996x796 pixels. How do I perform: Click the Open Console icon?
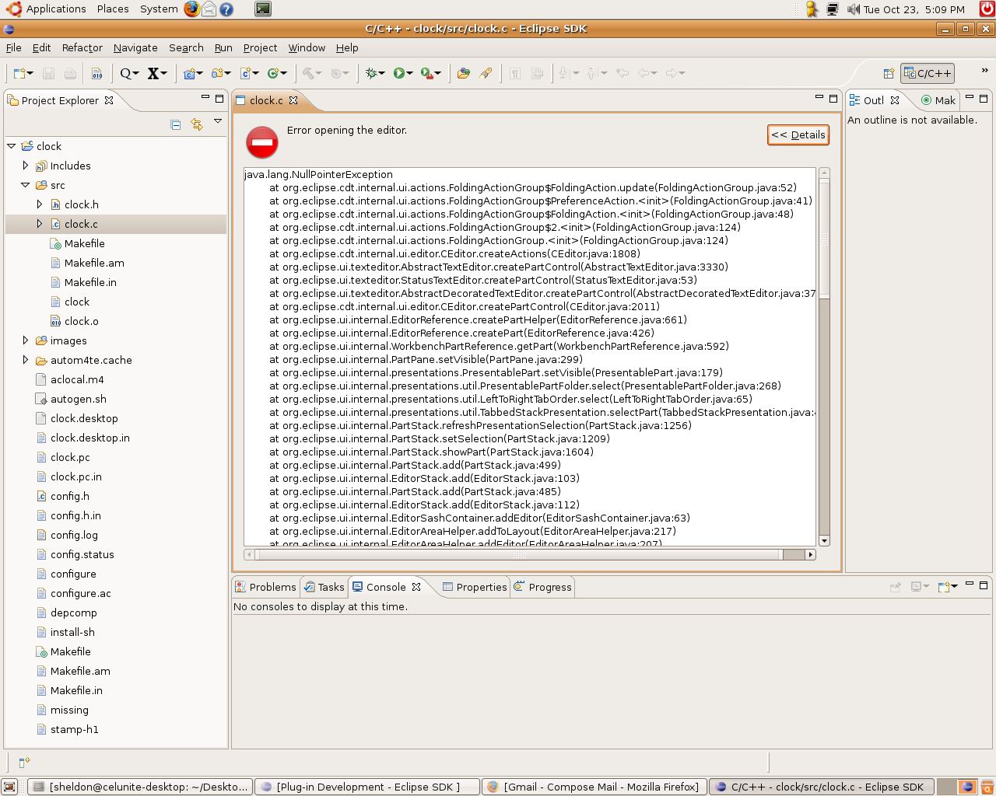click(945, 587)
